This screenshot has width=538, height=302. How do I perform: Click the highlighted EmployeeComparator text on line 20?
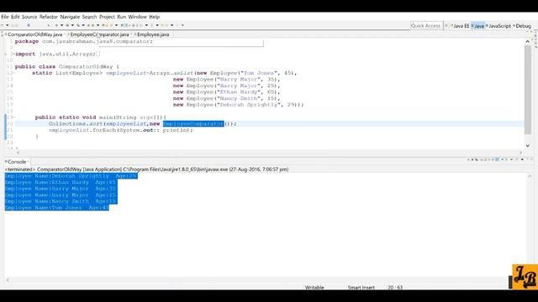point(193,123)
